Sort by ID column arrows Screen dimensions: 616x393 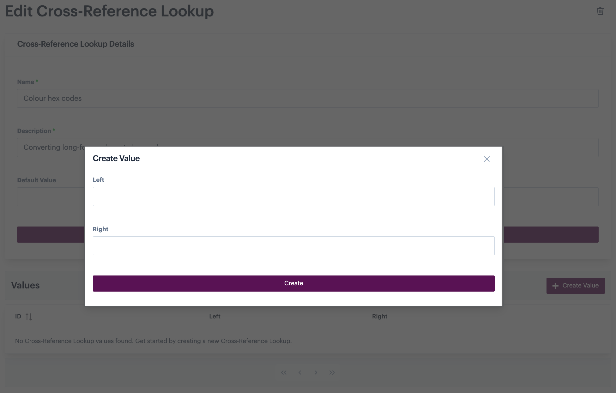[29, 317]
